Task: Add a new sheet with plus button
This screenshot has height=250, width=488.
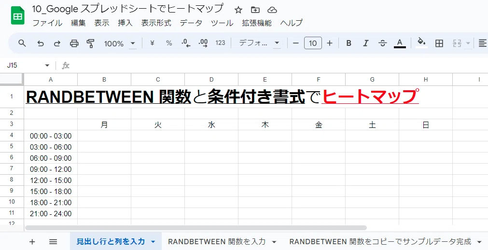Action: click(x=32, y=242)
